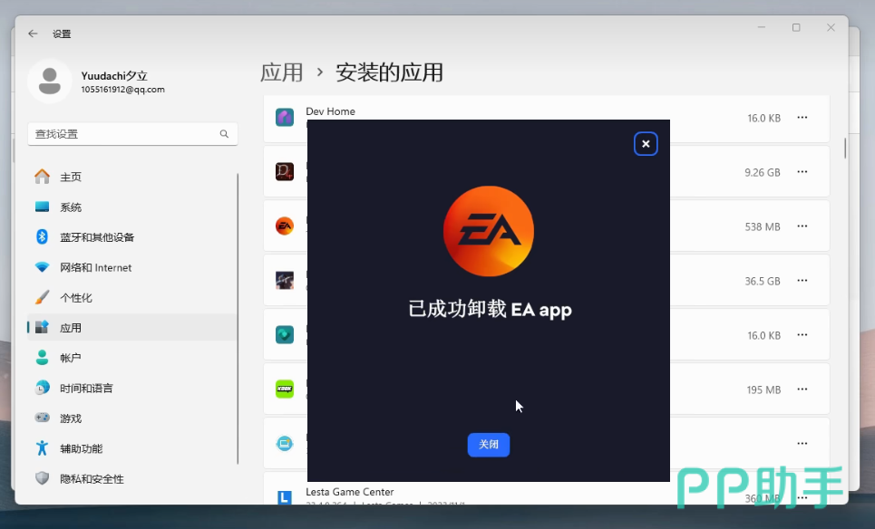This screenshot has height=529, width=875.
Task: Open the 个性化 settings page
Action: coord(76,298)
